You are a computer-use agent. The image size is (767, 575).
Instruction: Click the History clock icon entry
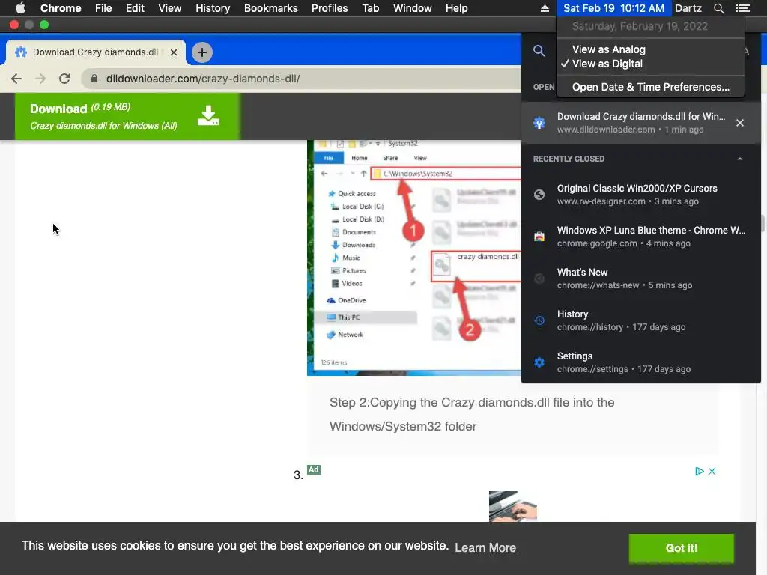[539, 320]
